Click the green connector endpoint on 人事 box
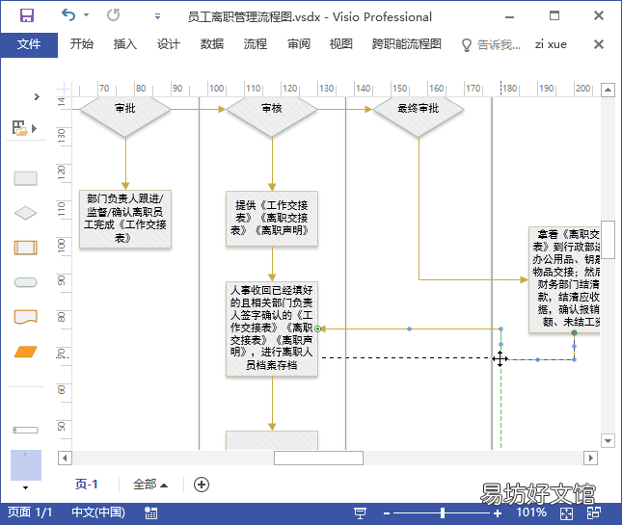This screenshot has width=622, height=525. (x=317, y=328)
